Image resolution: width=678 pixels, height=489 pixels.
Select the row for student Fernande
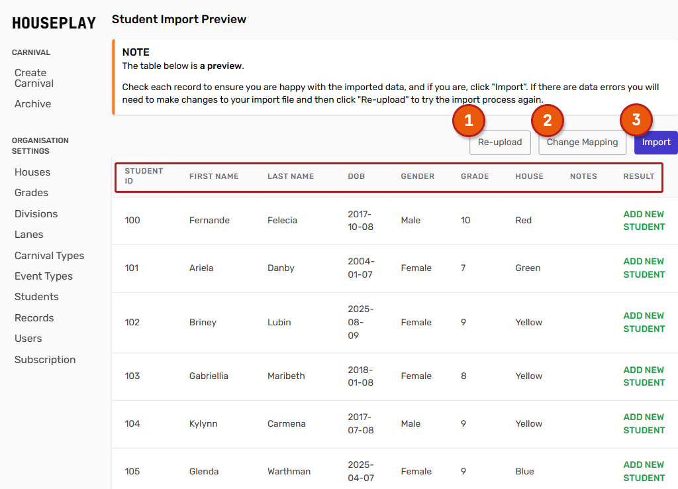coord(209,221)
